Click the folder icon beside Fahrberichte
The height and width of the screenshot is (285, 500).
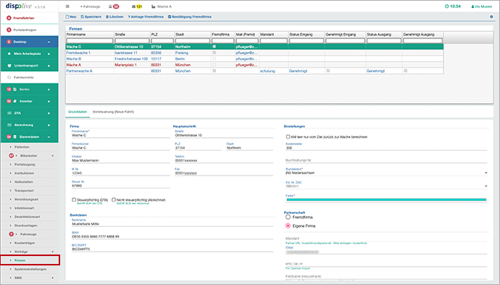[x=9, y=78]
